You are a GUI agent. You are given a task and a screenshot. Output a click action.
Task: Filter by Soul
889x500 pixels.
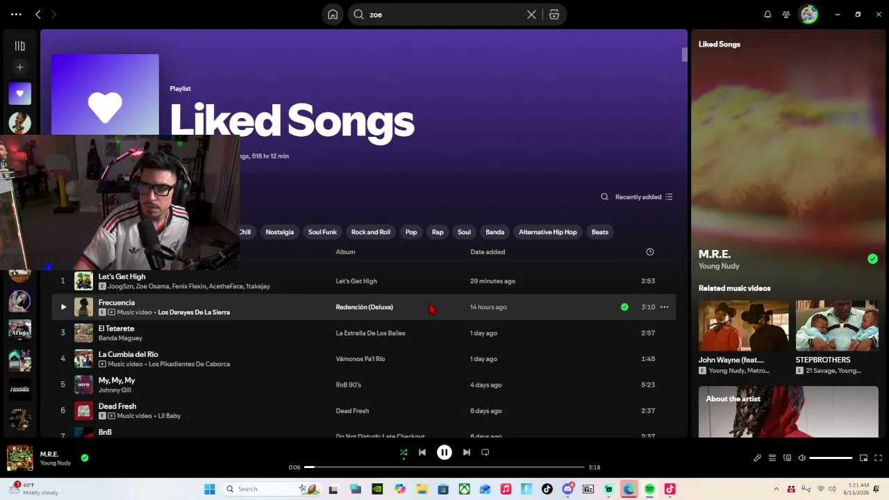464,232
